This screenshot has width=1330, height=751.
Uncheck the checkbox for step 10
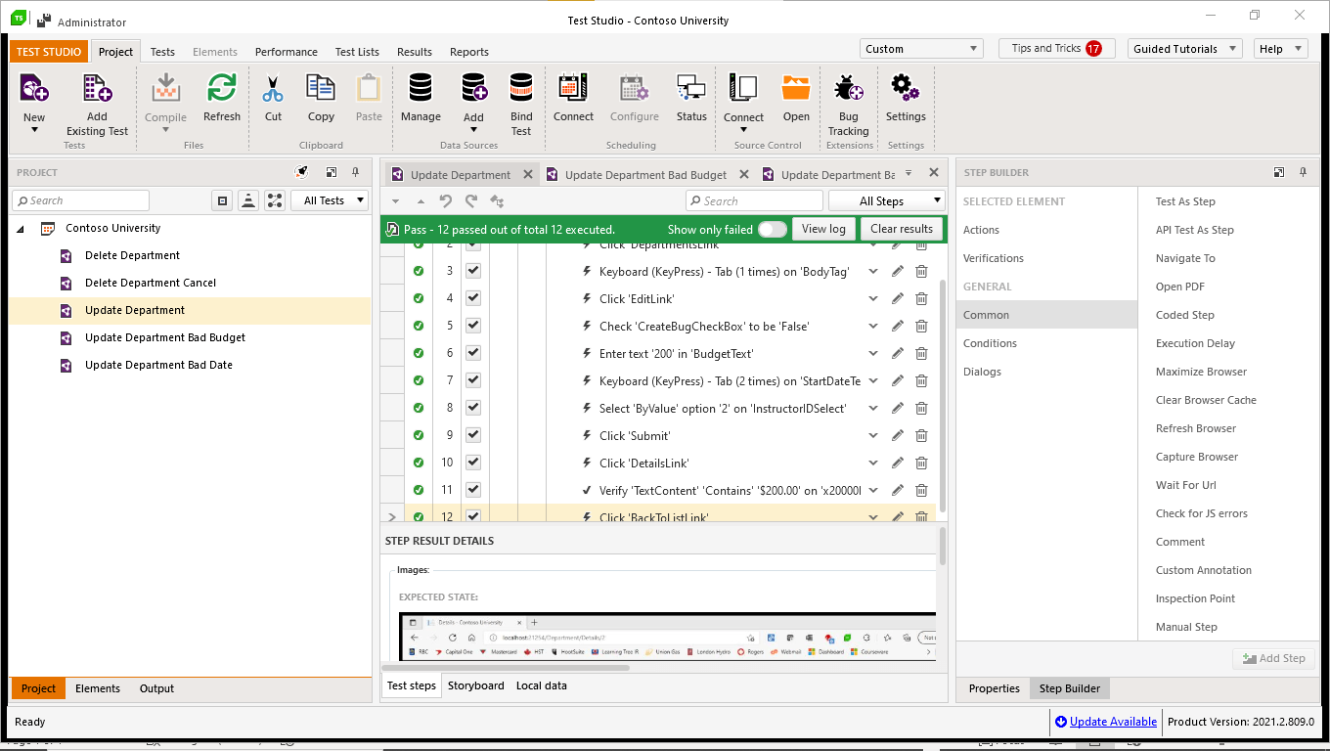click(x=473, y=463)
